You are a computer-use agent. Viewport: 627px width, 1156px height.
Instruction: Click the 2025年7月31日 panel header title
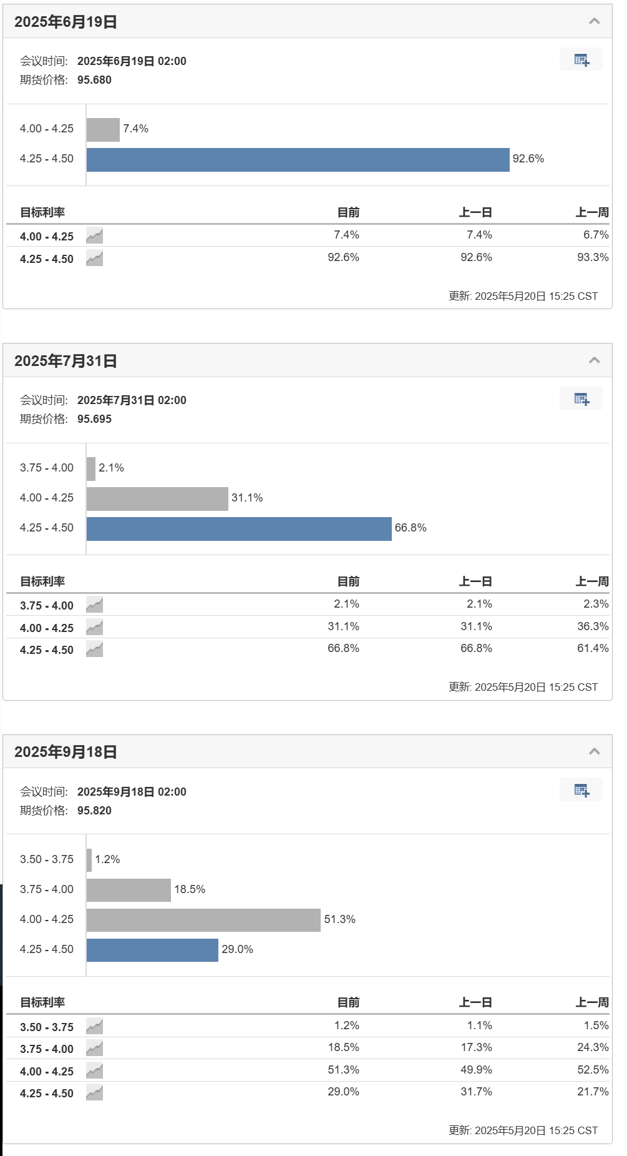tap(66, 361)
